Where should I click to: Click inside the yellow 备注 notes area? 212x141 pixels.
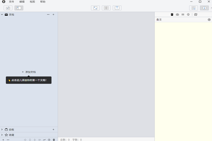coord(183,79)
